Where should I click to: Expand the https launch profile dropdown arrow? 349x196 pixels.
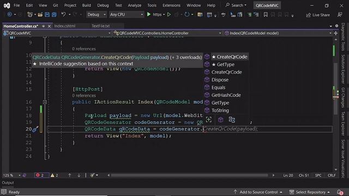[164, 15]
